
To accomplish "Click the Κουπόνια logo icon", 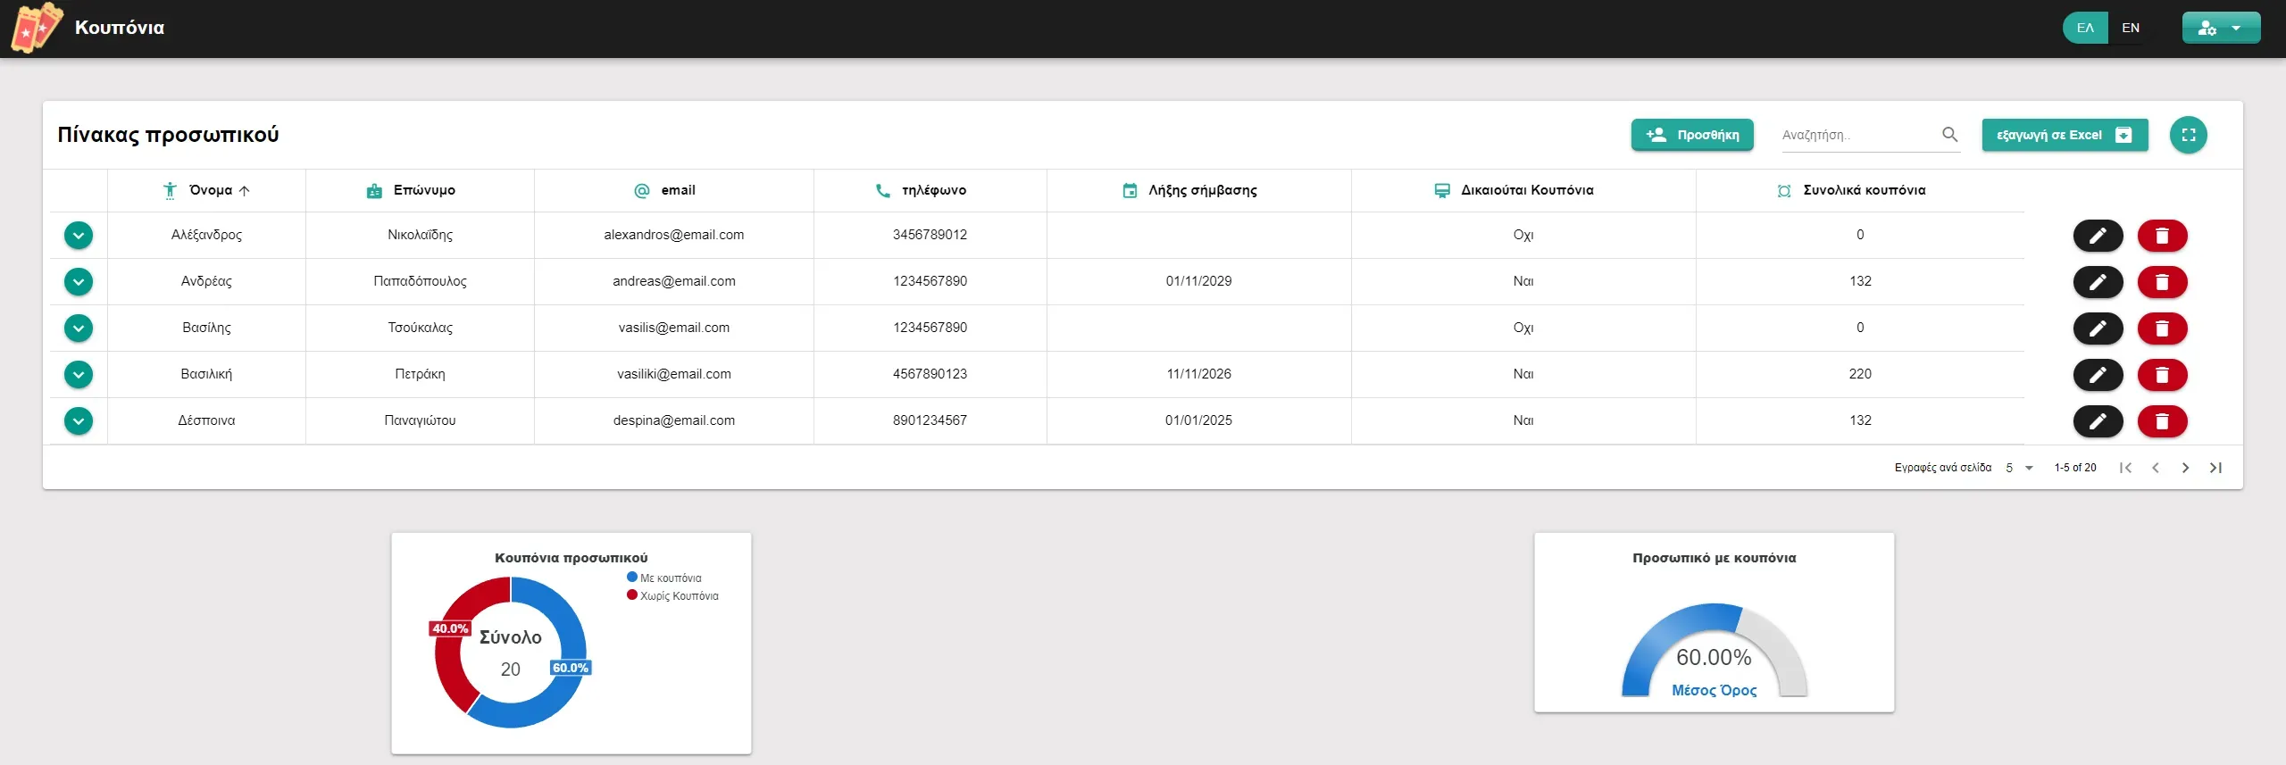I will pyautogui.click(x=36, y=28).
